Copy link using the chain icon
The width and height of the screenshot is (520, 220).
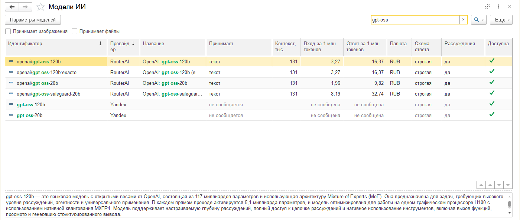point(488,7)
